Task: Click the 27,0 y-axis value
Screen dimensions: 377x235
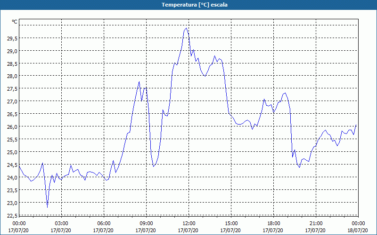Action: point(12,101)
